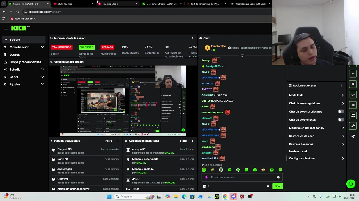The width and height of the screenshot is (359, 201).
Task: Open Configurar objetivos settings
Action: click(x=316, y=158)
